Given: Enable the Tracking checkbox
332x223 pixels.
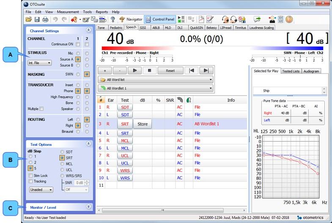Looking at the screenshot, I should [x=30, y=181].
